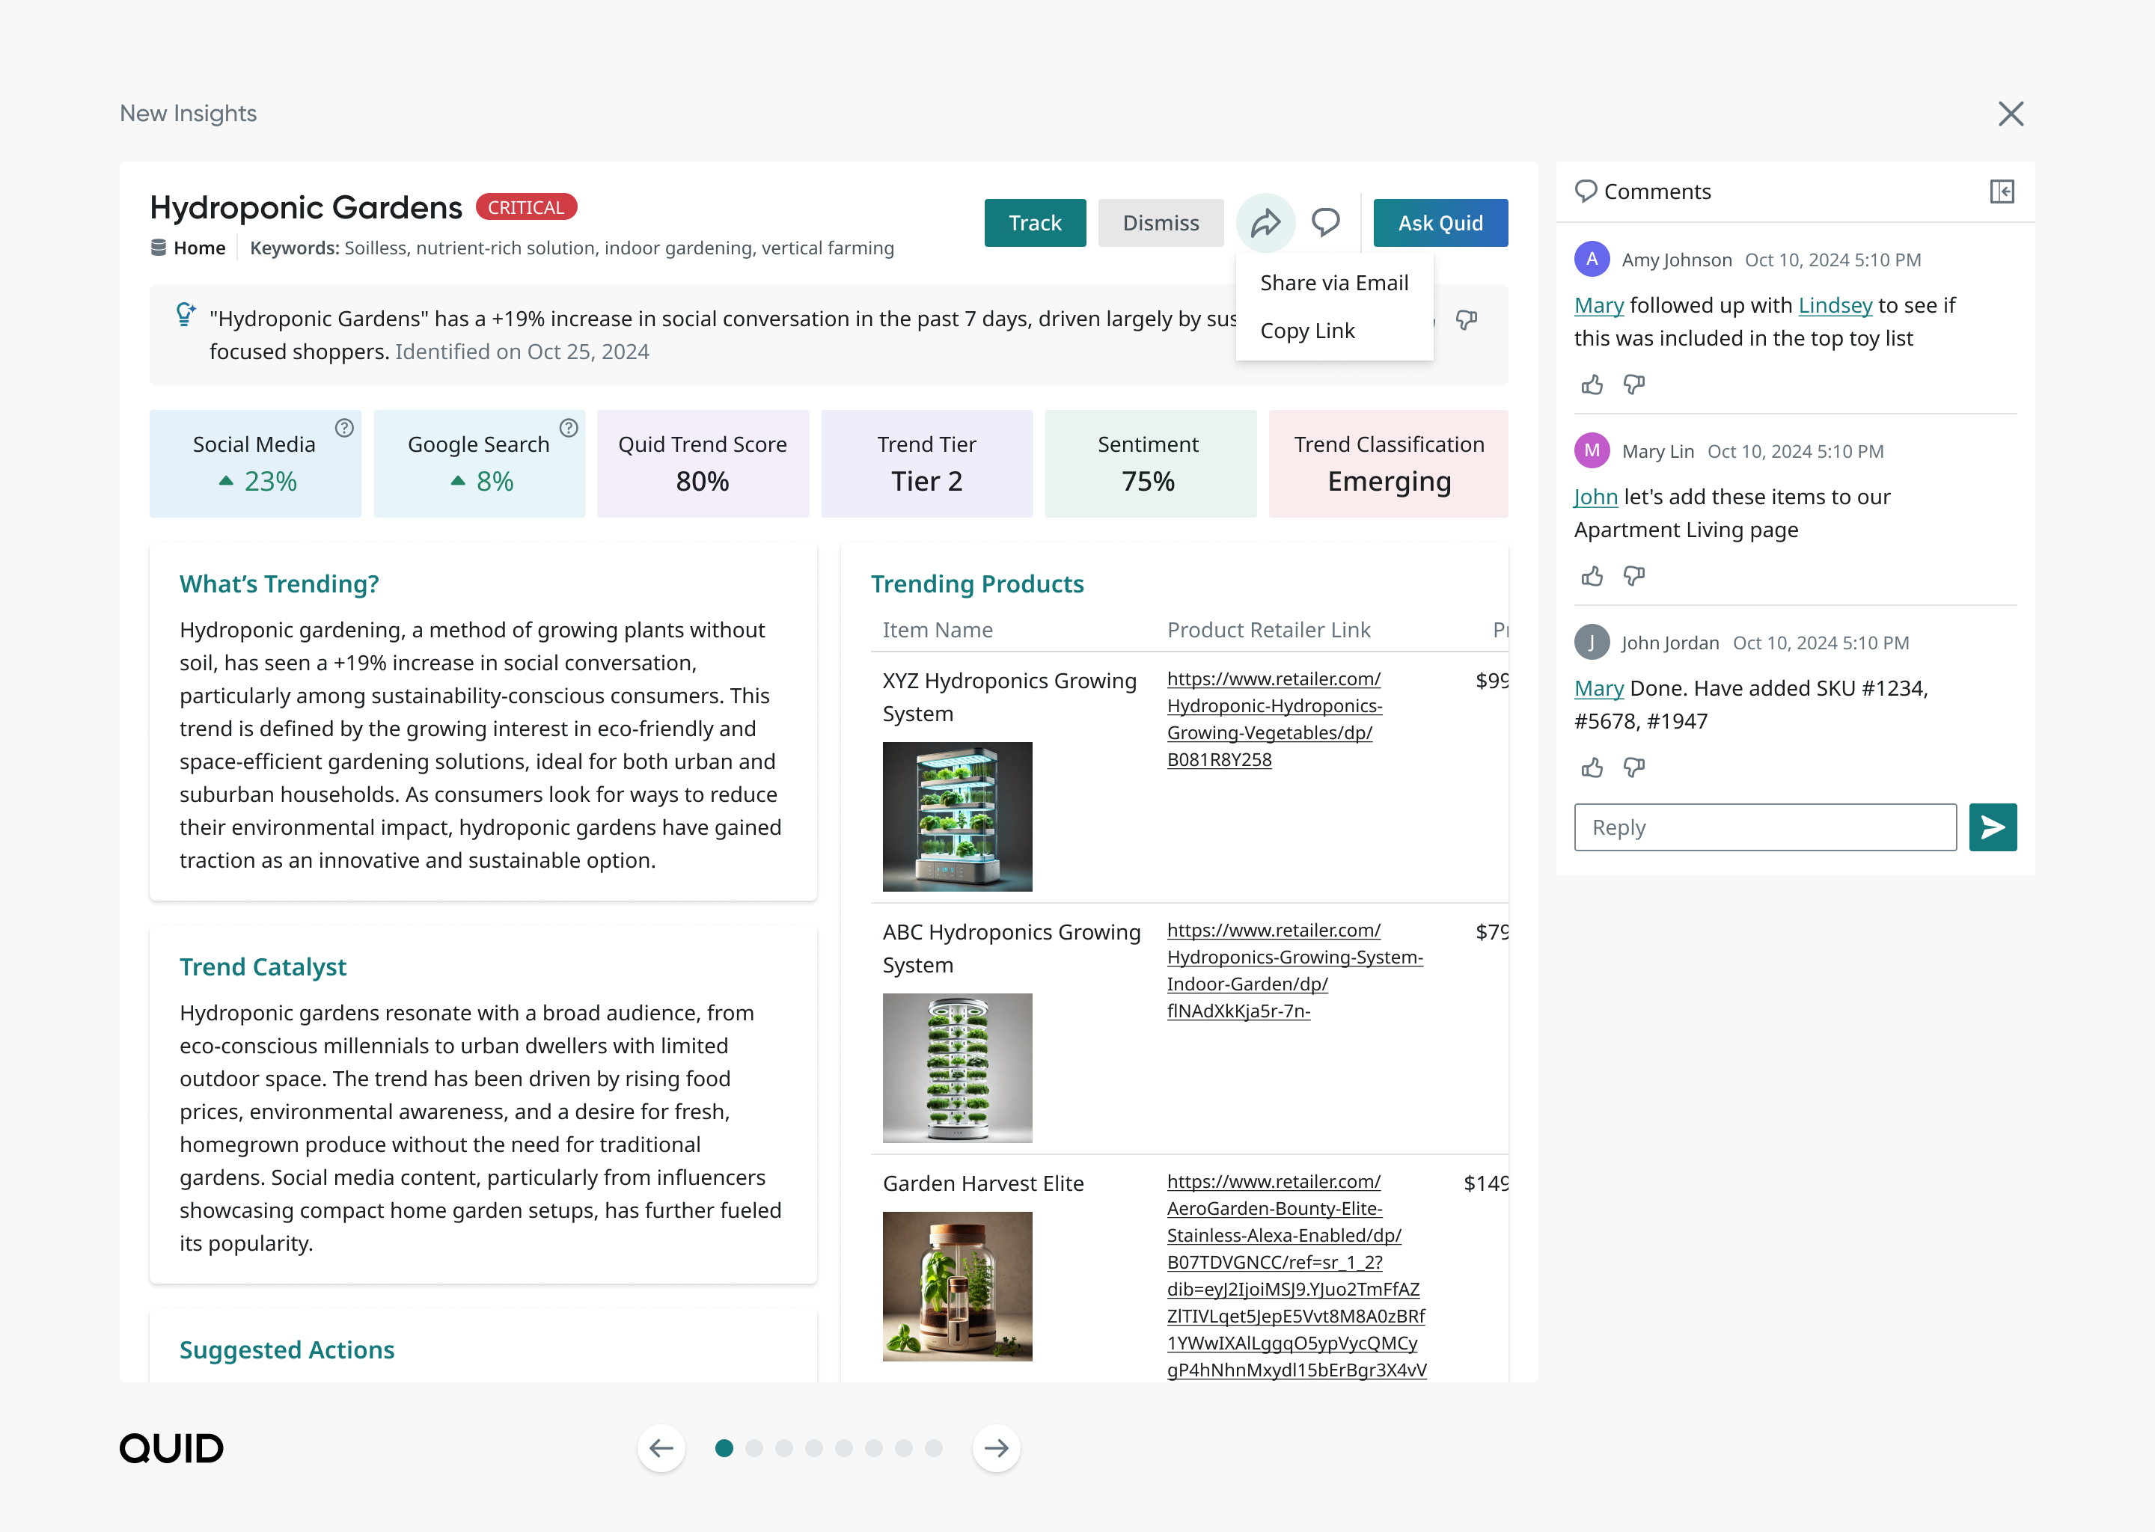Click the Ask Quid button
This screenshot has width=2155, height=1532.
click(x=1440, y=223)
